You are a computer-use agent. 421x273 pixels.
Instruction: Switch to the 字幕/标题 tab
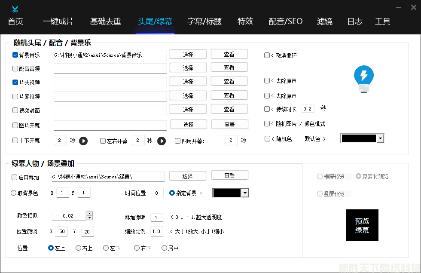coord(204,21)
